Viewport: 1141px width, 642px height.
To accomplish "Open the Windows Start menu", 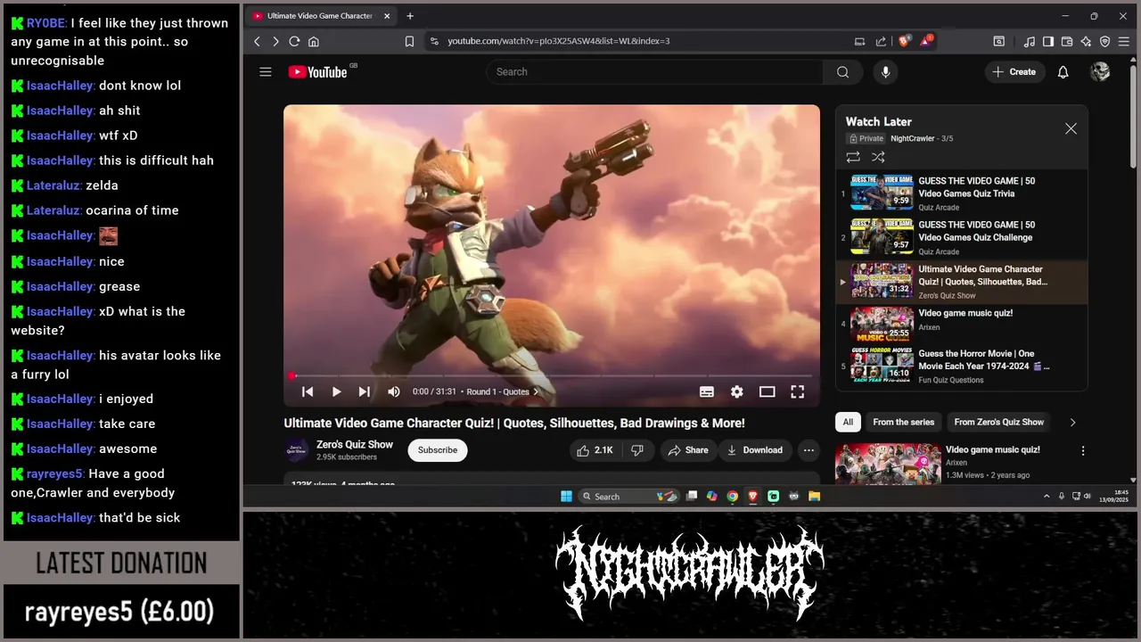I will [566, 497].
